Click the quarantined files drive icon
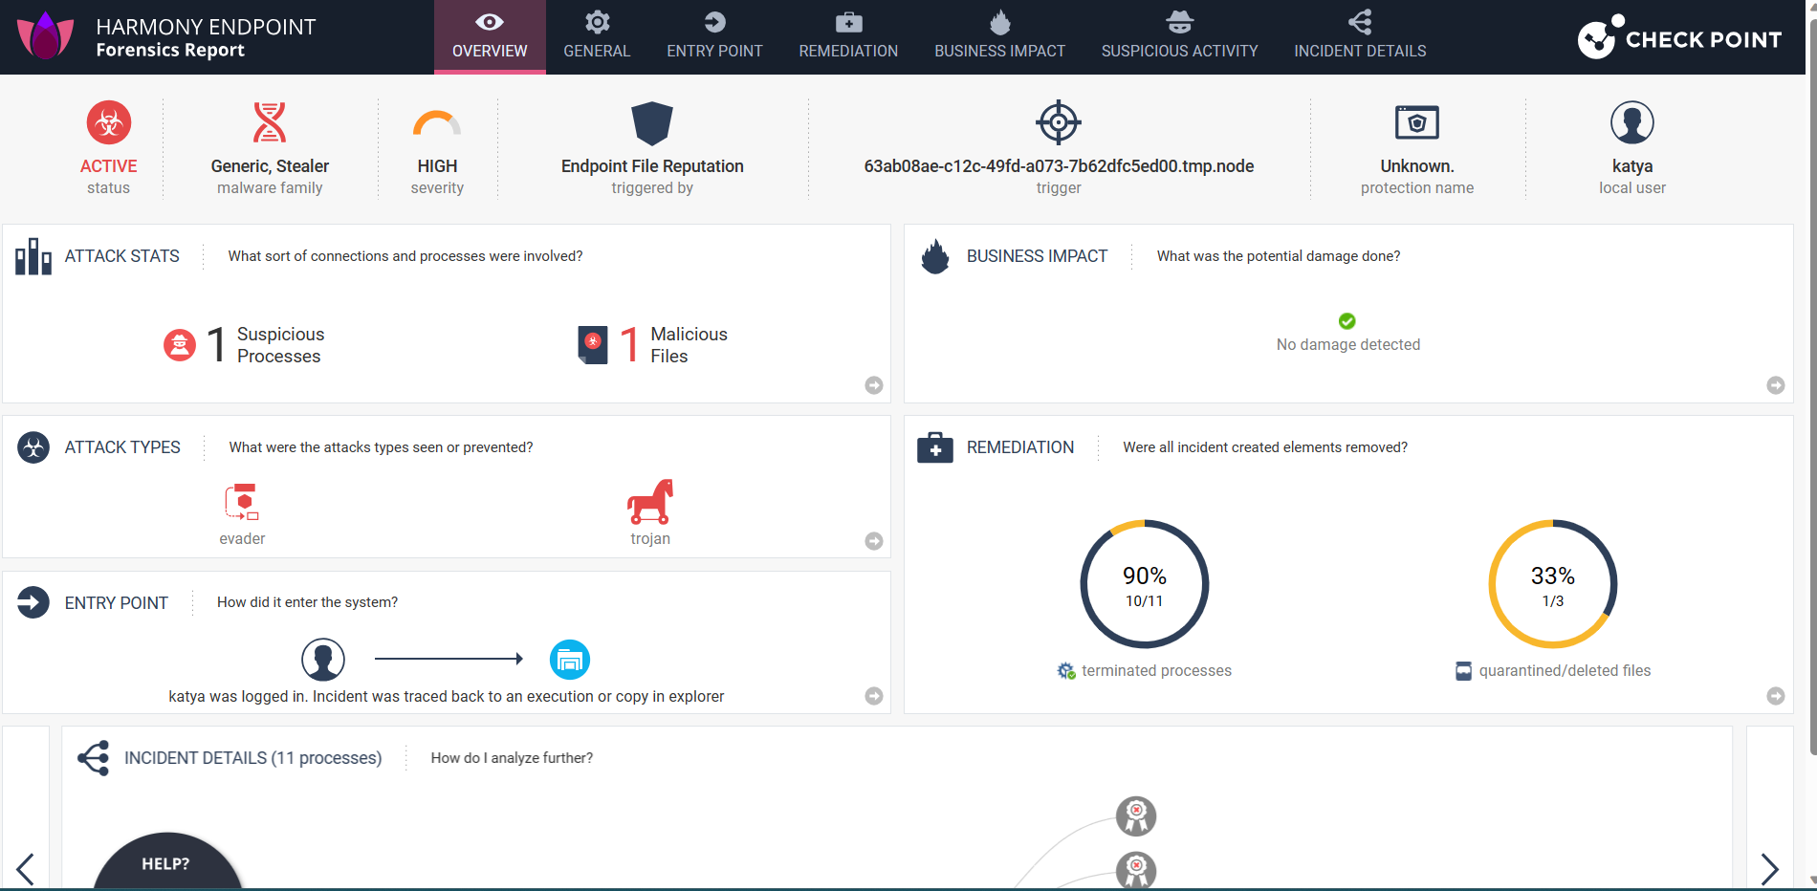 (1463, 671)
